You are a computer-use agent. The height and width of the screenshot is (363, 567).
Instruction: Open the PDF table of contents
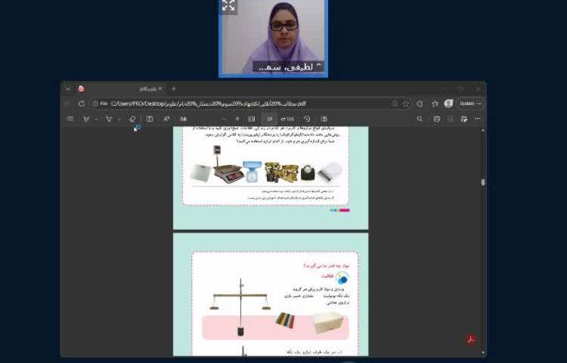click(x=70, y=119)
